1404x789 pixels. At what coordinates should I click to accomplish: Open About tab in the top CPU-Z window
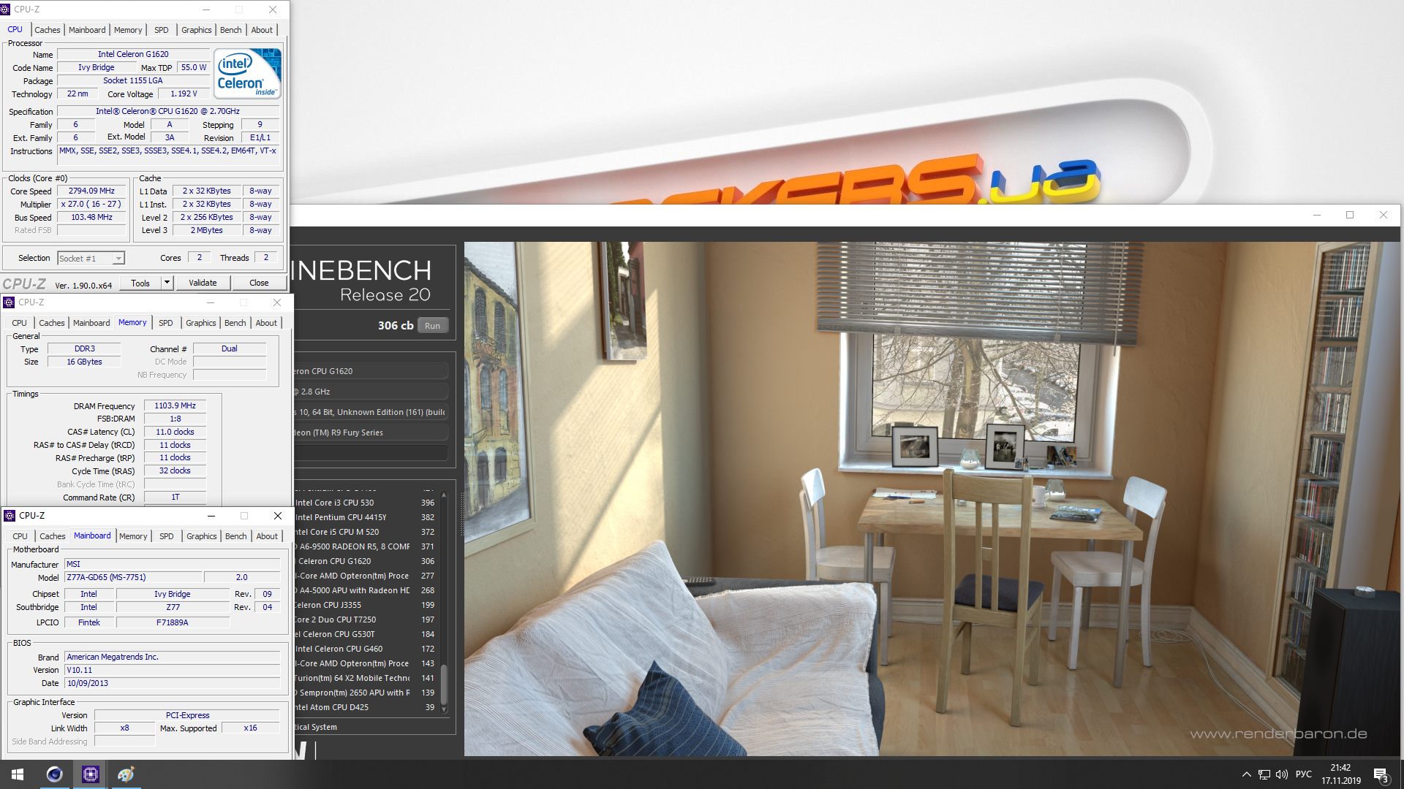pyautogui.click(x=262, y=30)
